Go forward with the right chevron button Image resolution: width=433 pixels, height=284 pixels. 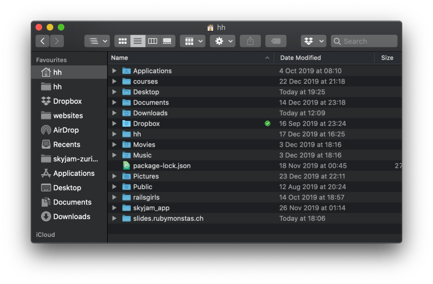point(57,41)
